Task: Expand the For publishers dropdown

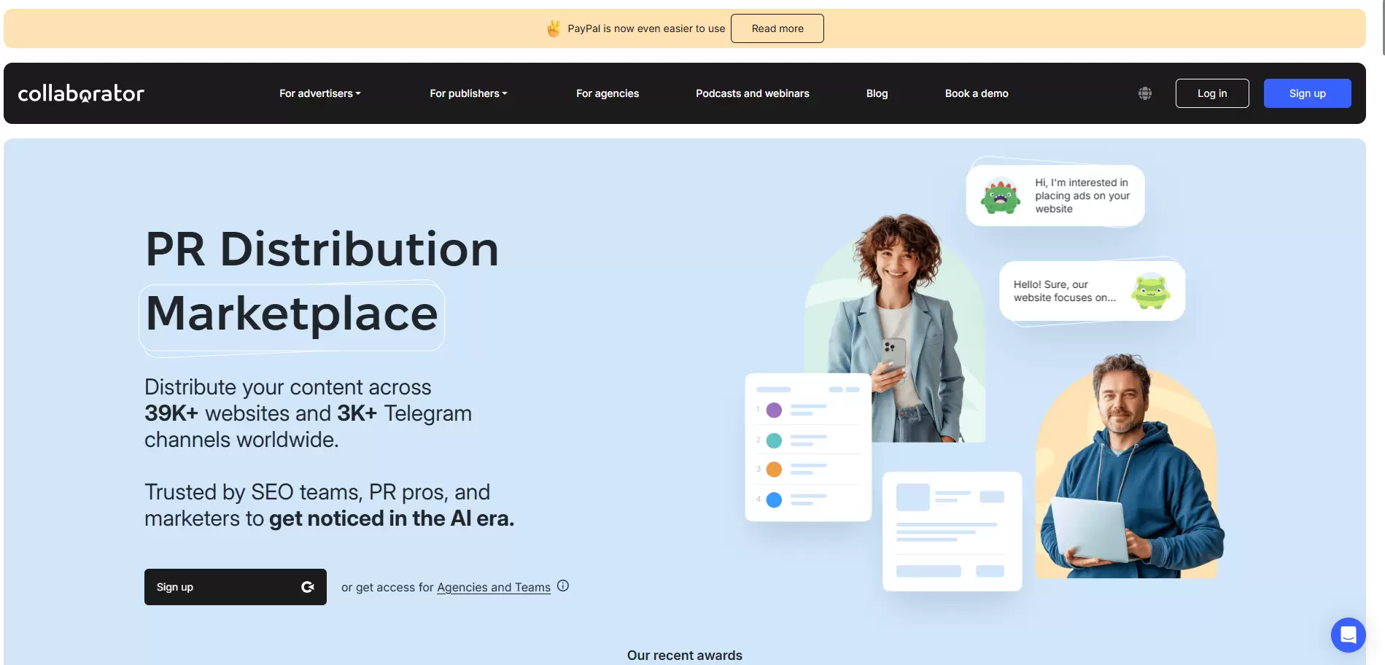Action: coord(468,93)
